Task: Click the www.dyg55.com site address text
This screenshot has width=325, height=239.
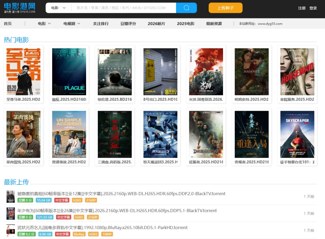Action: tap(270, 24)
